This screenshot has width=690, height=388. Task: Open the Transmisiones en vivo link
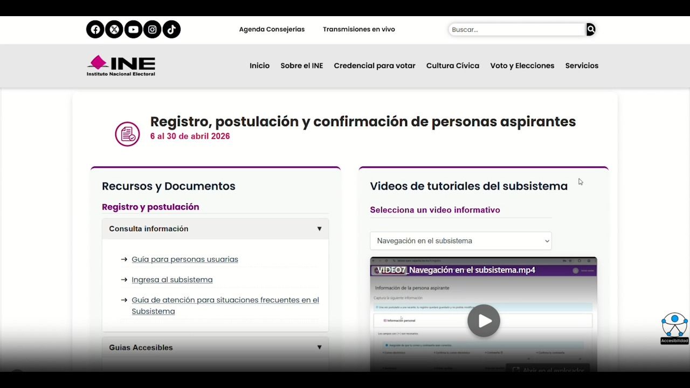358,30
